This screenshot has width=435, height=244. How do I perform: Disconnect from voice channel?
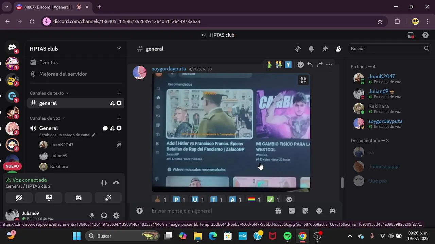116,183
